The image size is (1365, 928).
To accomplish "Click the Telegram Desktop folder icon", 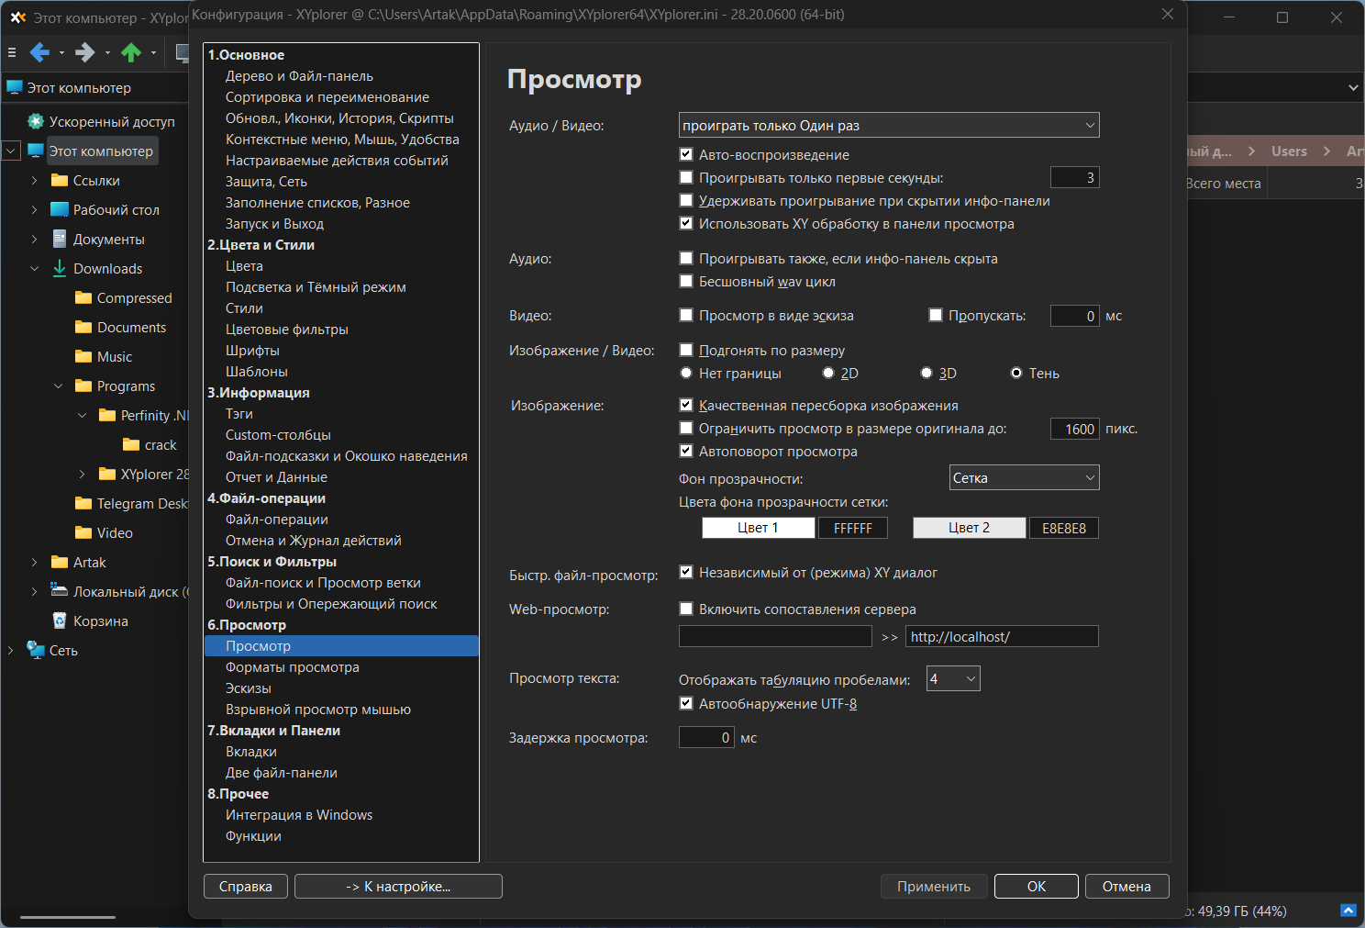I will (83, 503).
